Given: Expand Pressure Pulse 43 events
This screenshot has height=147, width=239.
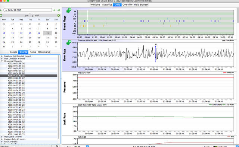Looking at the screenshot, I should tap(2, 139).
